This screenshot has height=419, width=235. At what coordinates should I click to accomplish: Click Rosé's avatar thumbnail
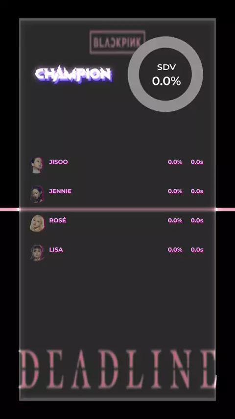[x=37, y=223]
